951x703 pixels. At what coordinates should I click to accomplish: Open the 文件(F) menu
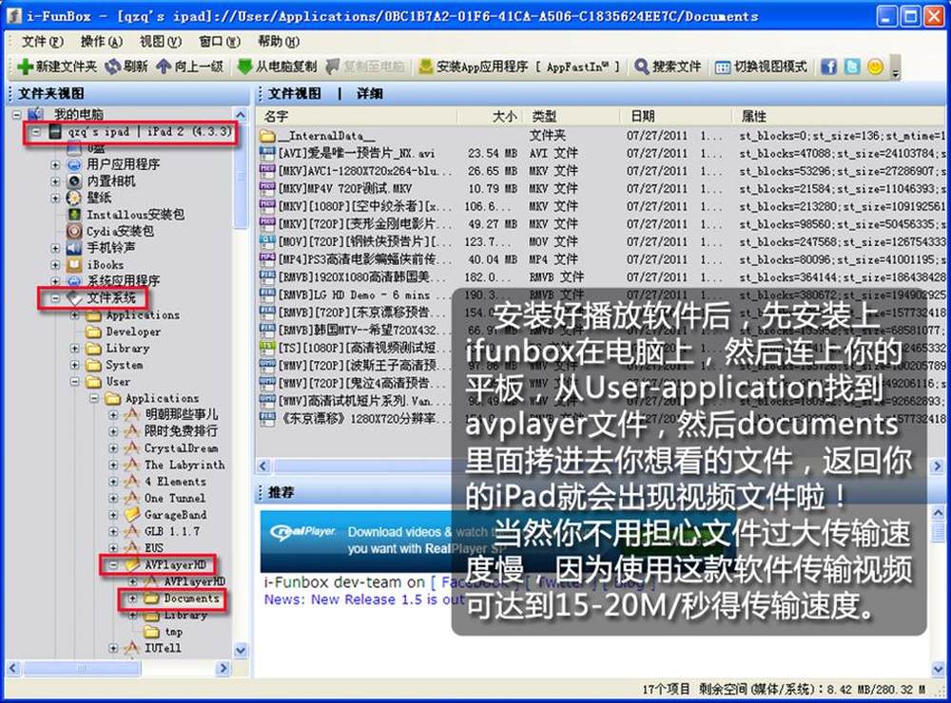pos(43,41)
